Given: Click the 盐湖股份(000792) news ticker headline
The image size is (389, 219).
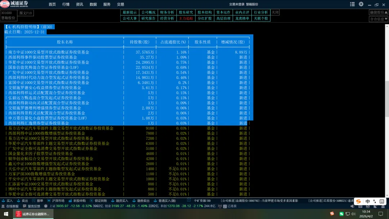Looking at the screenshot, I should [259, 201].
